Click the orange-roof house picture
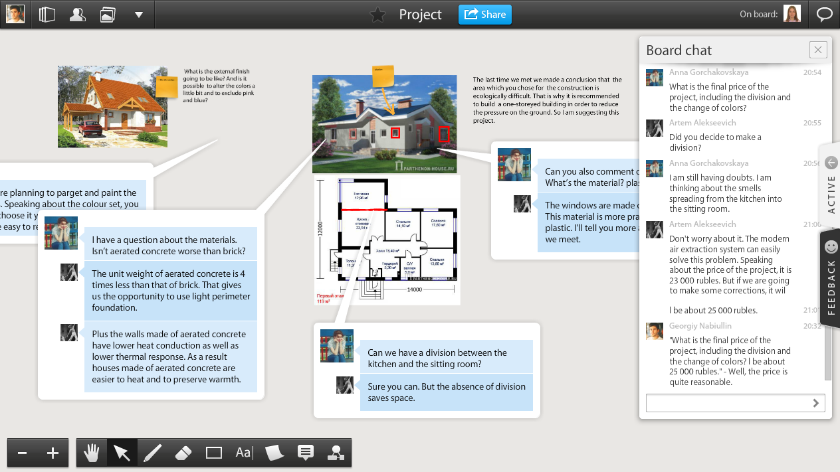The image size is (840, 472). pos(112,106)
